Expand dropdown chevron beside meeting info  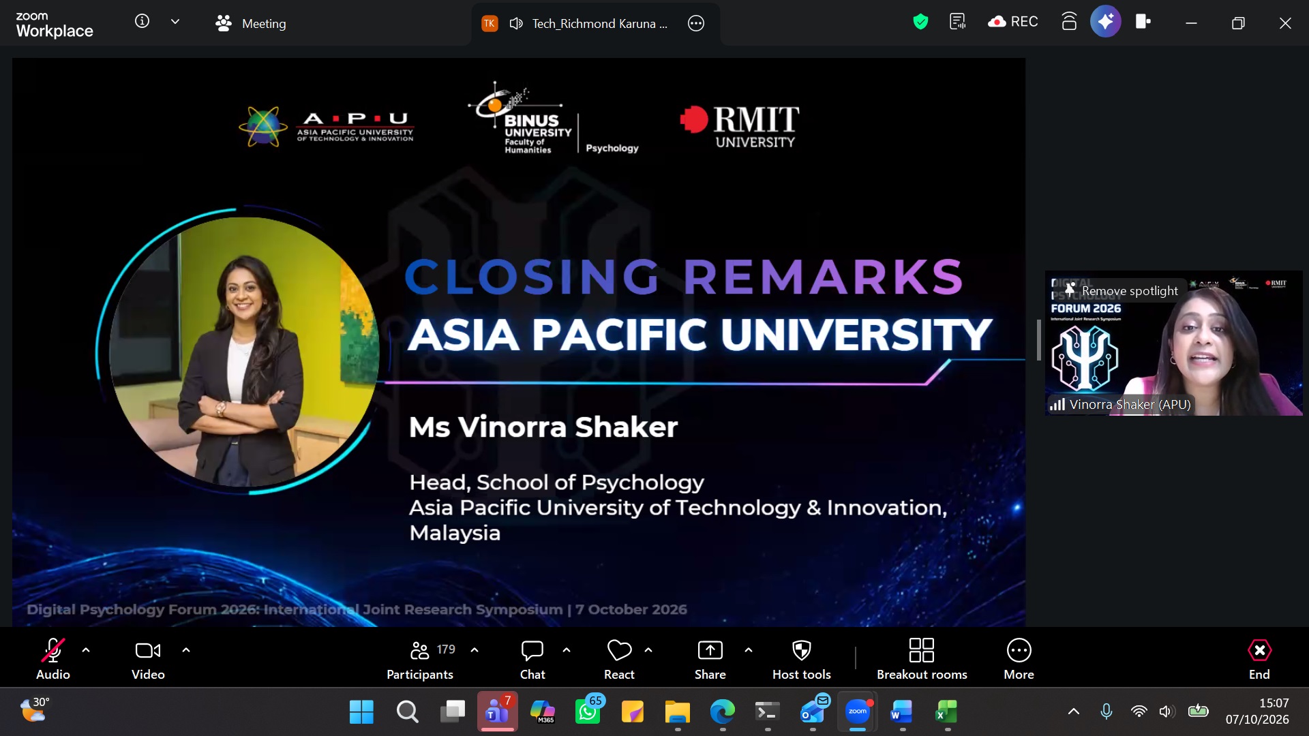175,22
